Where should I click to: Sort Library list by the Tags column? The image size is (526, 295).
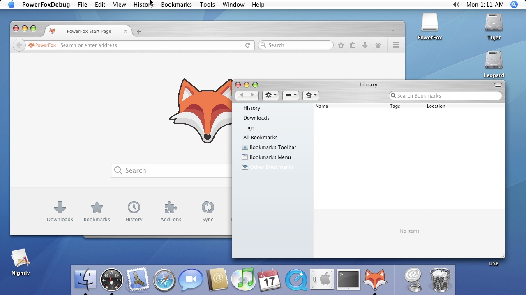(x=407, y=106)
